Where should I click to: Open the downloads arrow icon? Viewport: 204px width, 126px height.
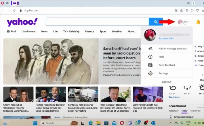pos(203,11)
